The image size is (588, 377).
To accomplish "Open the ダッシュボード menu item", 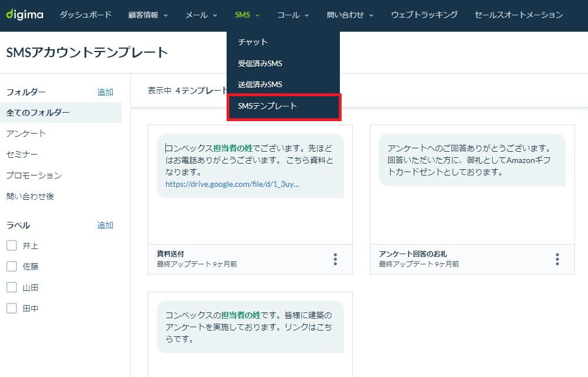I will coord(86,15).
